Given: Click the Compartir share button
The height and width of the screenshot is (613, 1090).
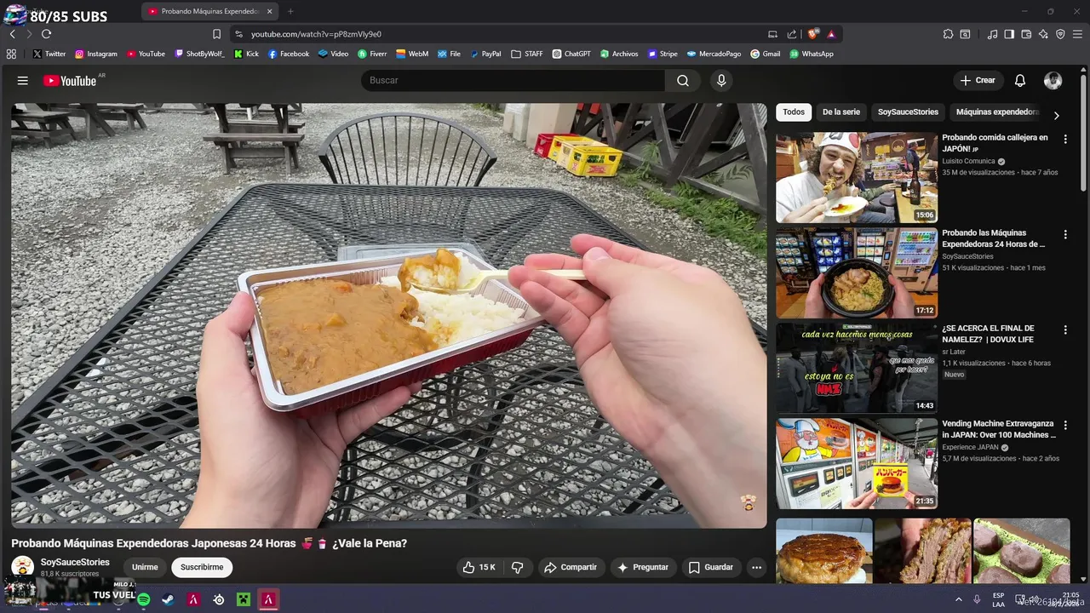Looking at the screenshot, I should [571, 567].
